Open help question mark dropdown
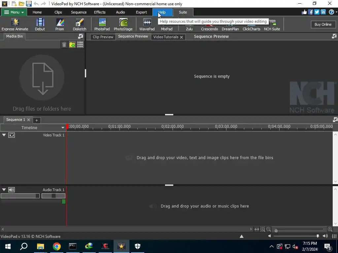The image size is (338, 253). coord(332,12)
